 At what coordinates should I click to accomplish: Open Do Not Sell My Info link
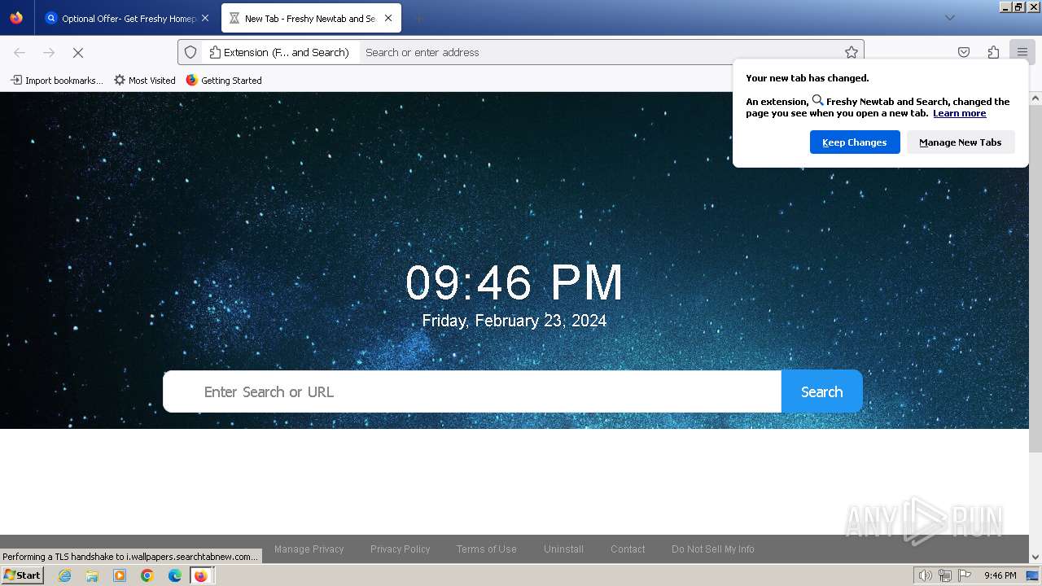(713, 549)
